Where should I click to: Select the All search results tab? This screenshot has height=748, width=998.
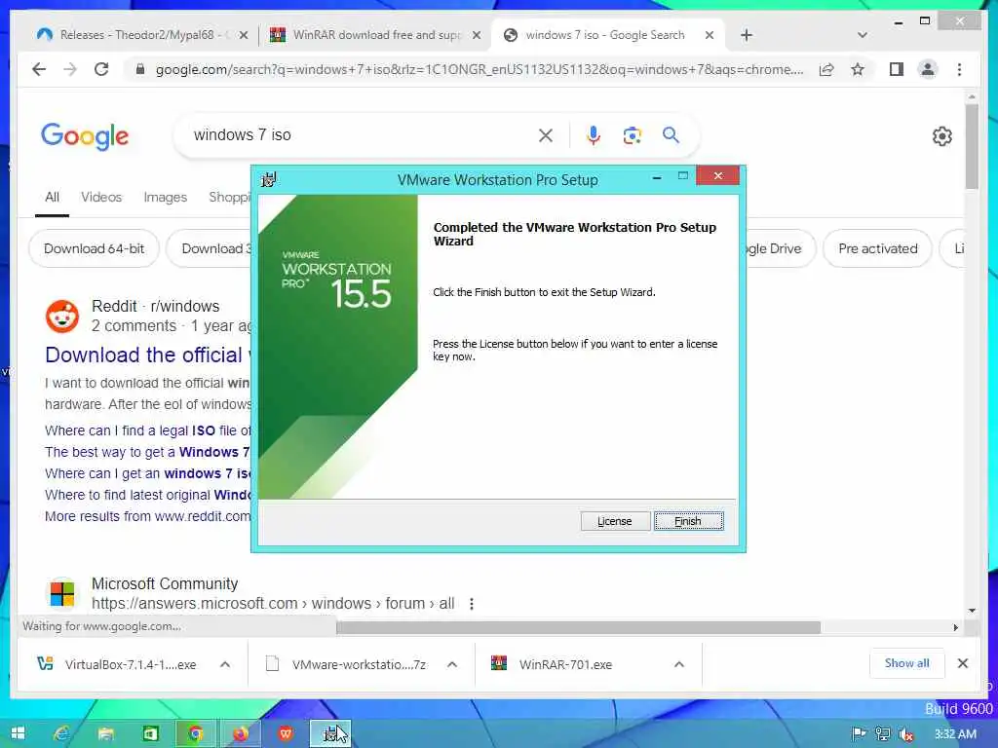point(53,197)
